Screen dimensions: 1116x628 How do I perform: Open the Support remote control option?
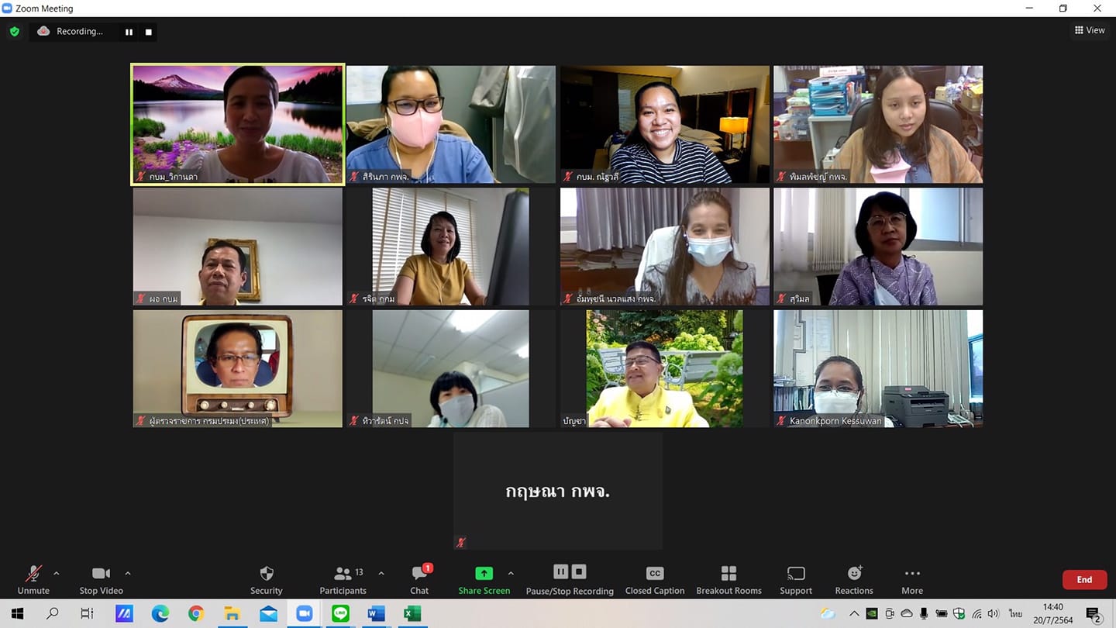tap(795, 579)
